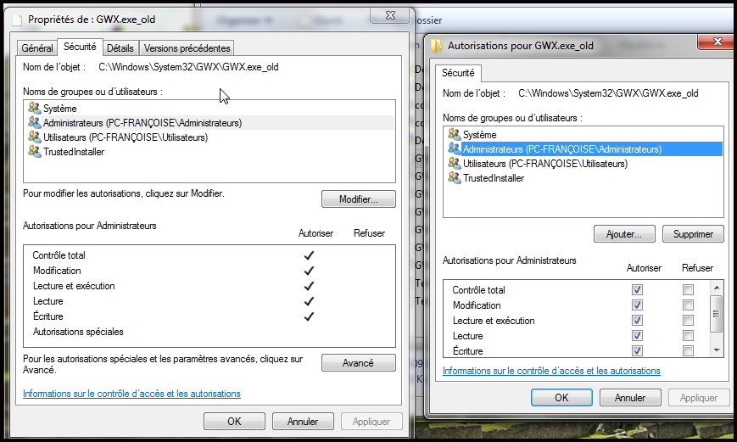Toggle Refuser checkbox for Contrôle total

tap(688, 289)
